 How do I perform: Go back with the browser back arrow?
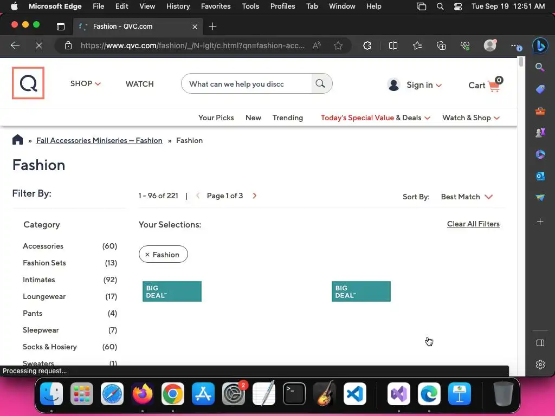tap(15, 45)
